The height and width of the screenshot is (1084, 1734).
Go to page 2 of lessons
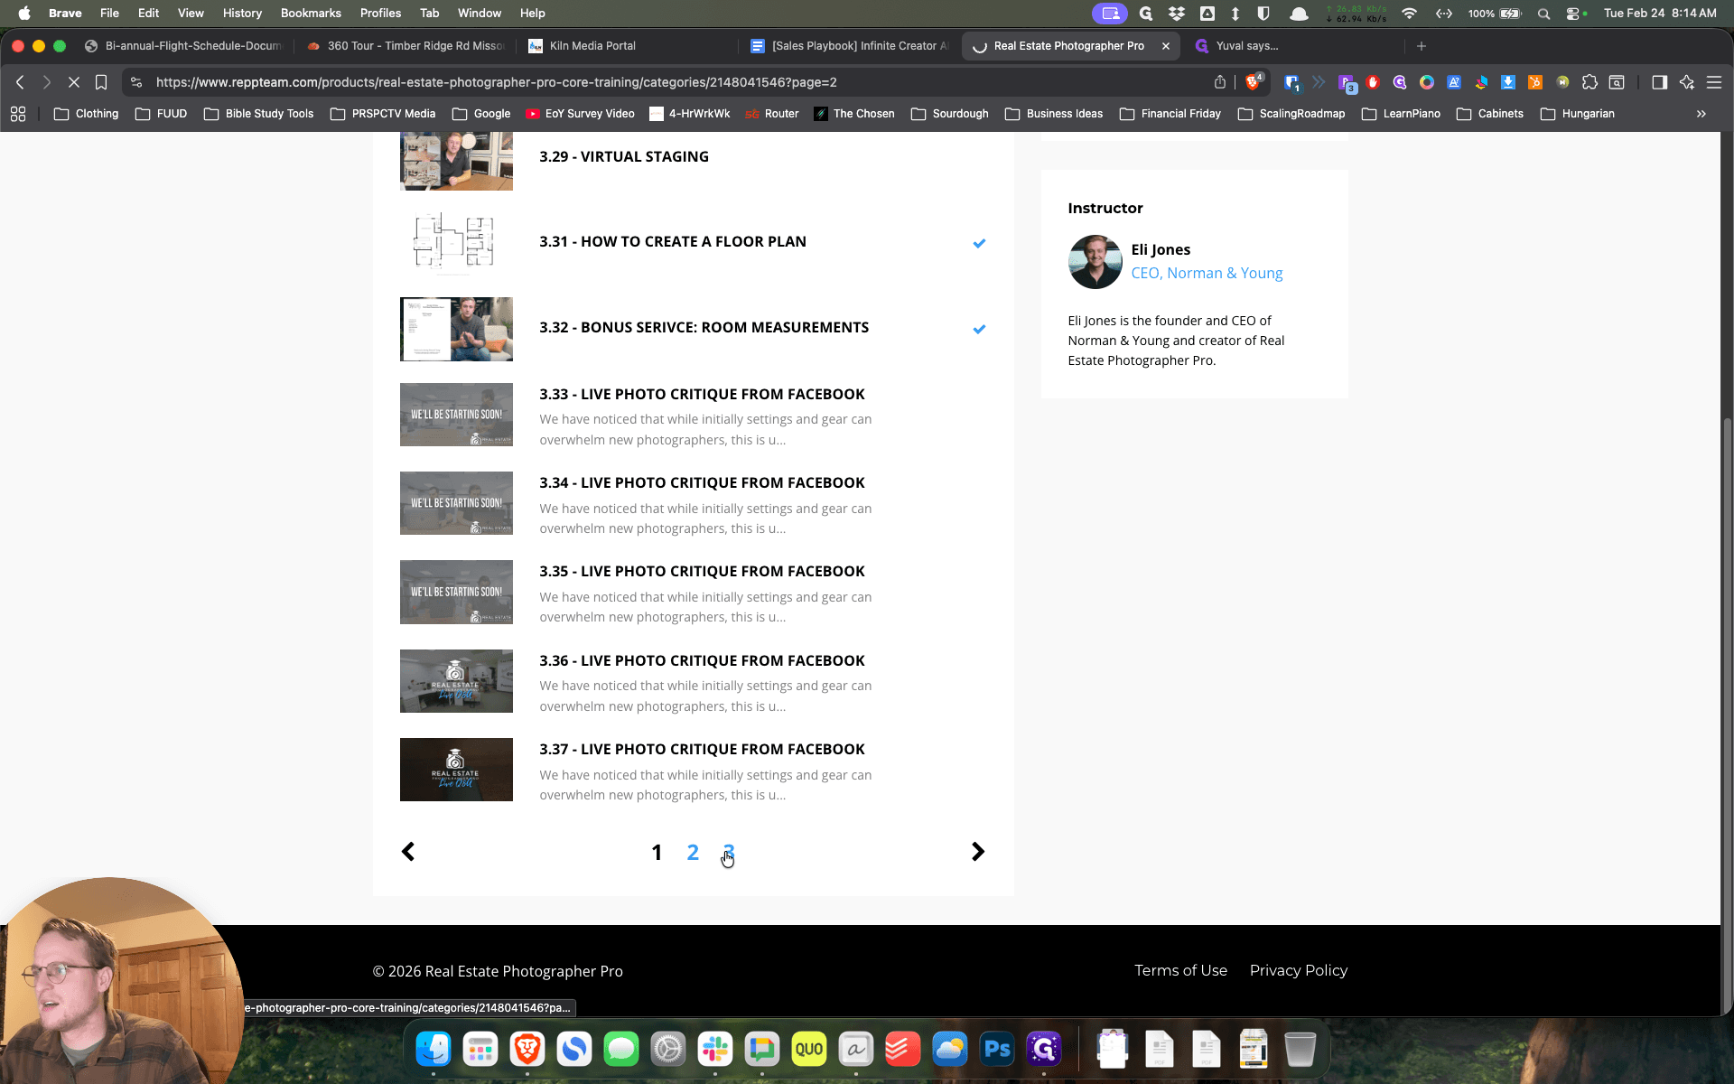point(693,852)
